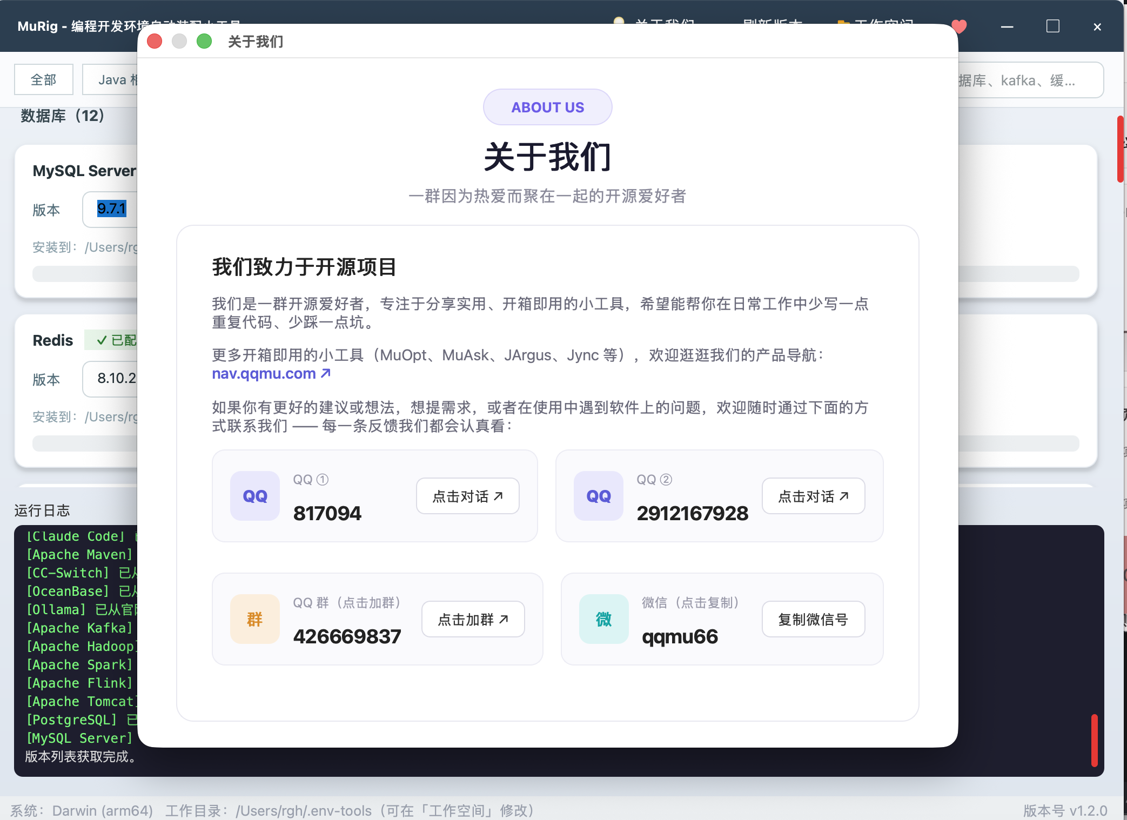Viewport: 1127px width, 820px height.
Task: Open the MySQL Server version dropdown 9.7.1
Action: click(110, 209)
